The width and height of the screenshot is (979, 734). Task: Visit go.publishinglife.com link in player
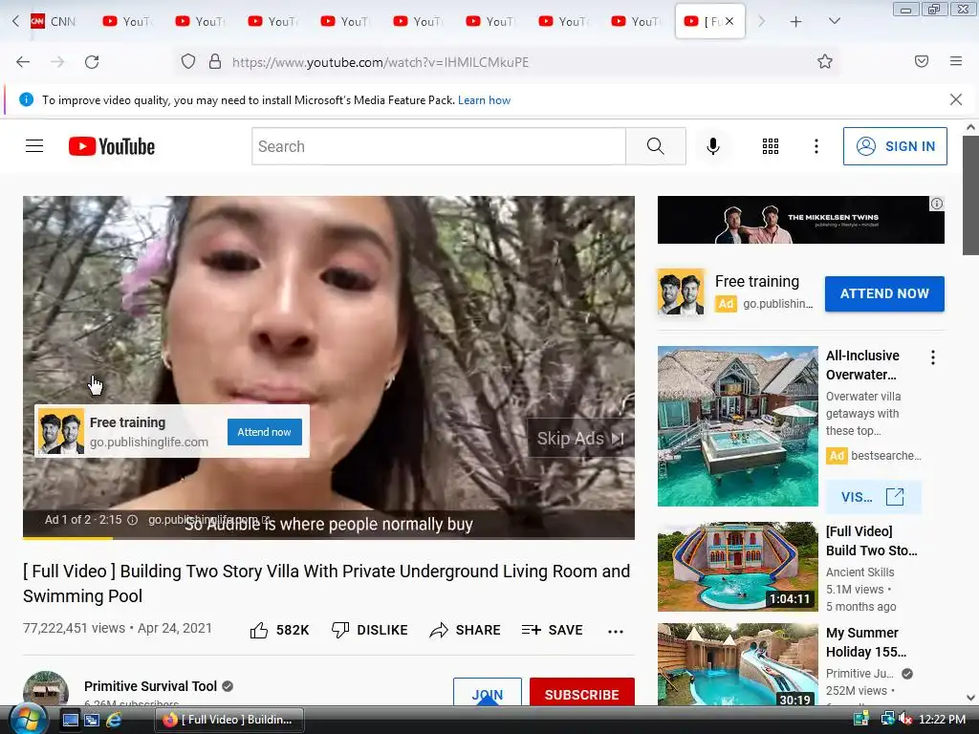point(208,519)
